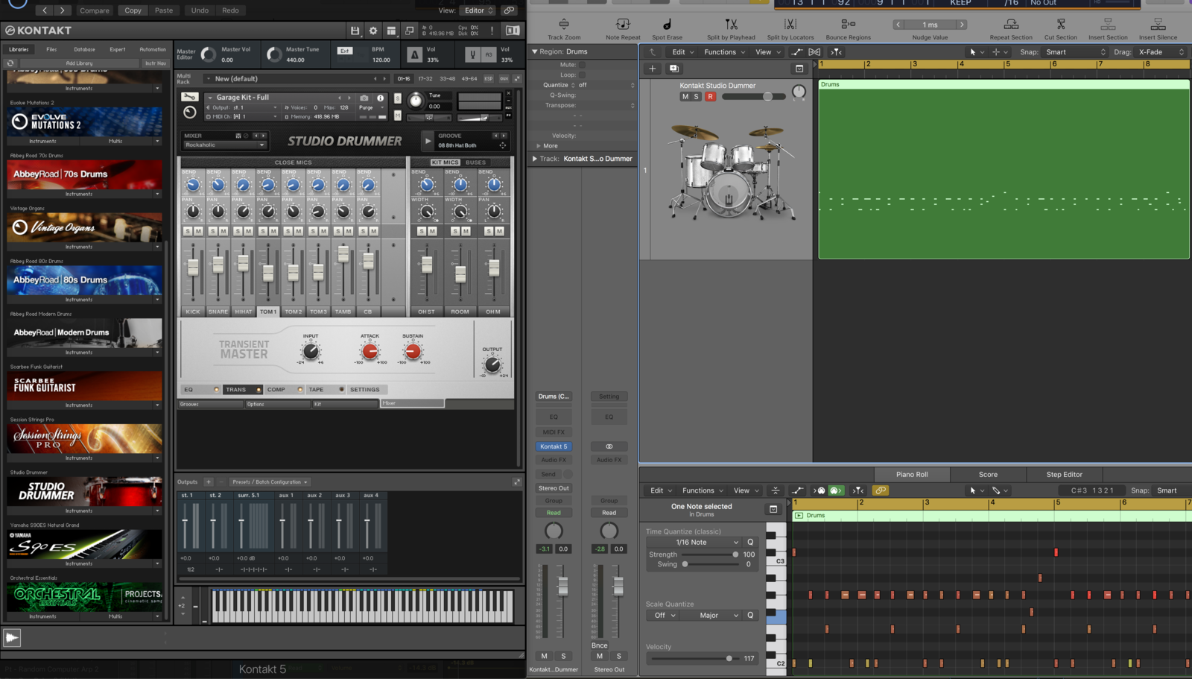Click the Add Library button

79,63
